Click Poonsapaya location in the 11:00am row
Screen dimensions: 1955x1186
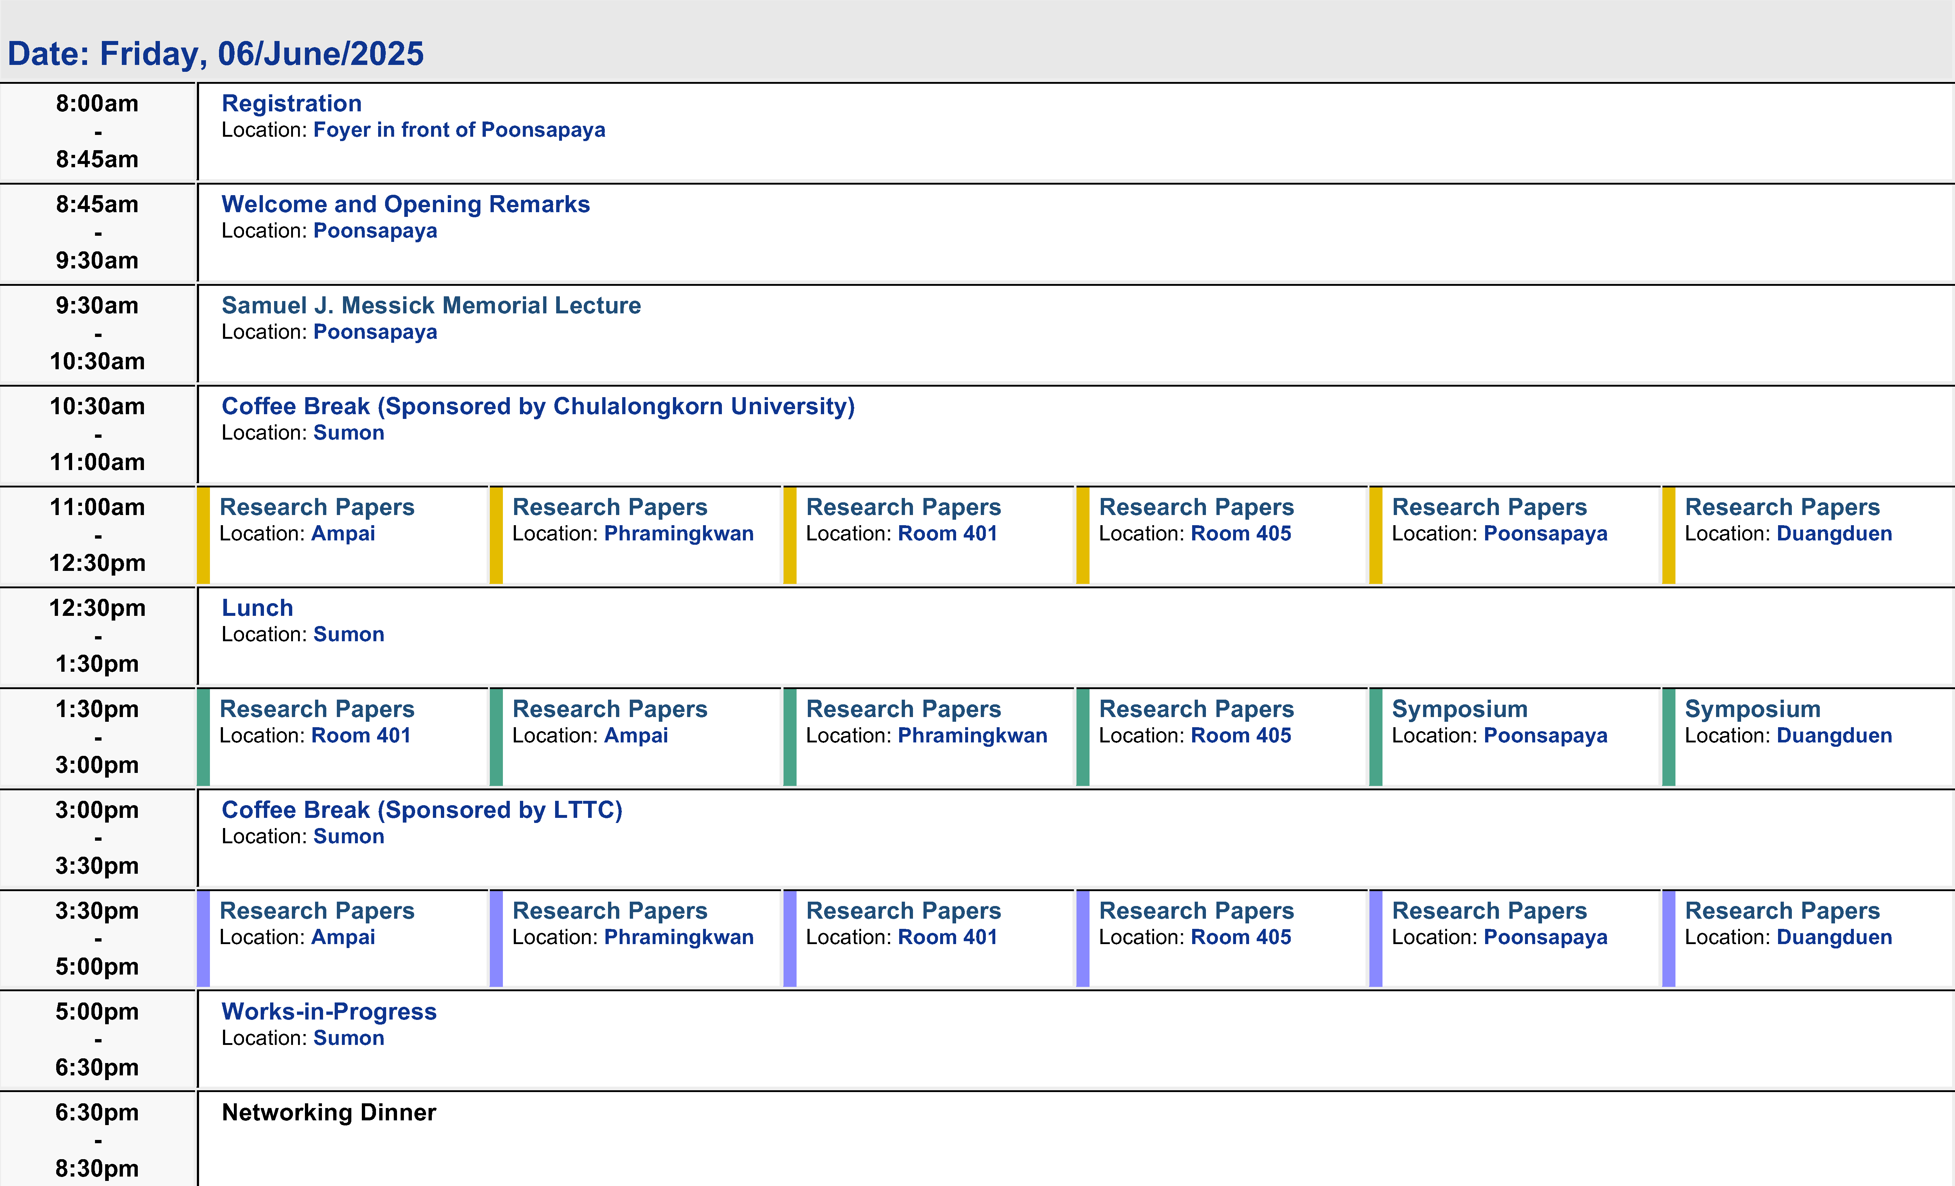pos(1546,534)
